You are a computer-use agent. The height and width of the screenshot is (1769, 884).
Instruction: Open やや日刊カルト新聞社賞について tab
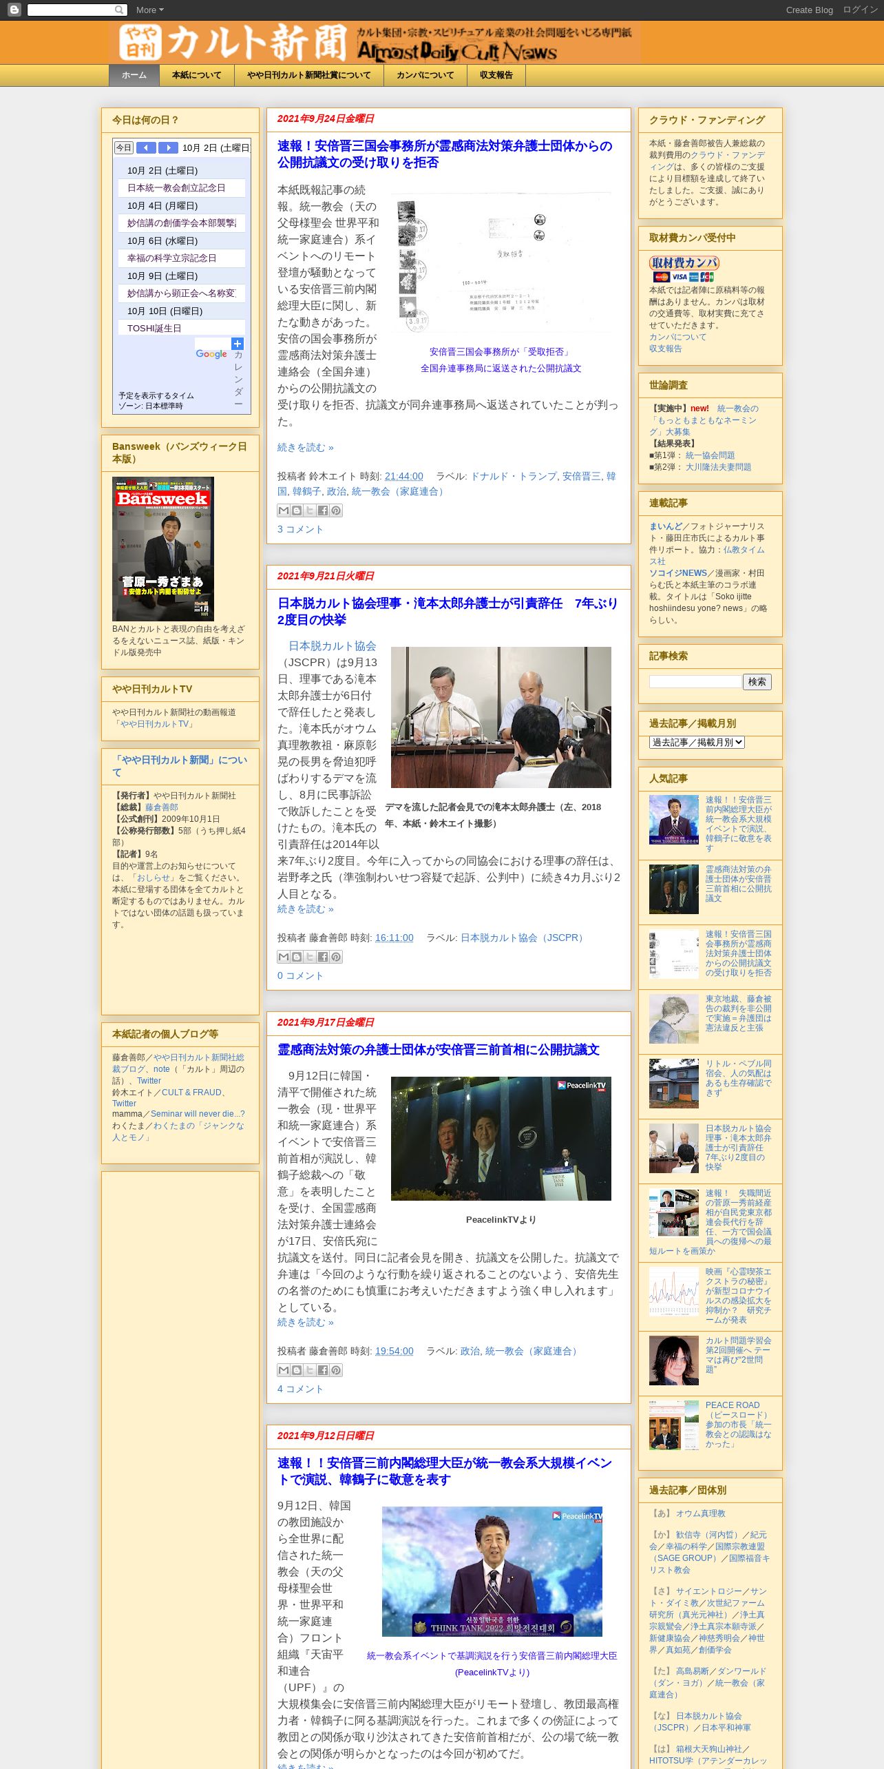click(309, 75)
